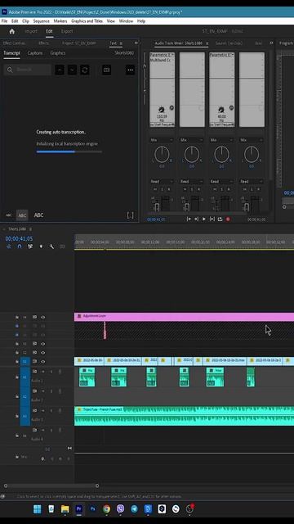Open the File menu
Screen dimensions: 294x524
(x=4, y=21)
